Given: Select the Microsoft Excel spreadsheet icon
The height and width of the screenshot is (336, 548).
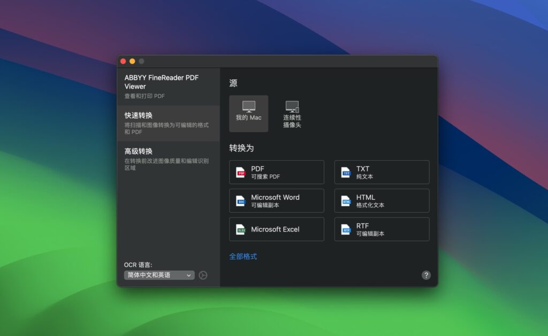Looking at the screenshot, I should click(241, 229).
